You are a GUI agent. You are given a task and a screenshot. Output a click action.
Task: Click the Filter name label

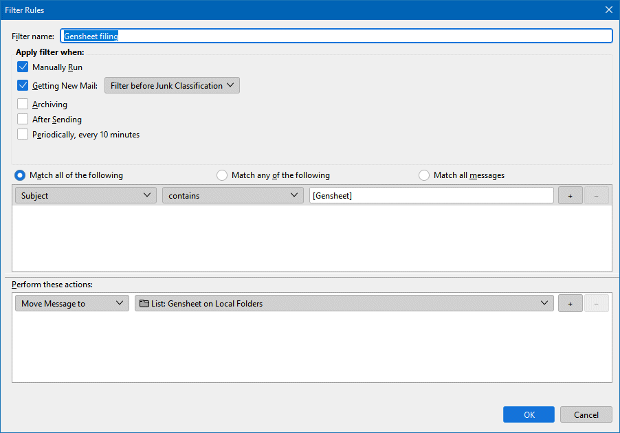point(33,36)
